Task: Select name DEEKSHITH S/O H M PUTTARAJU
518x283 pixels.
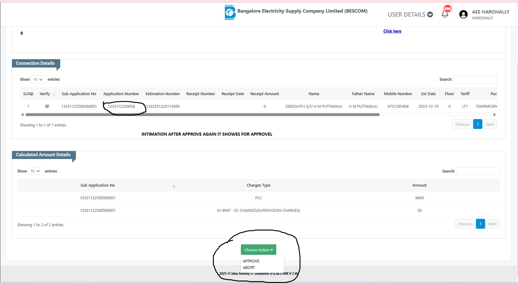Action: (x=314, y=107)
